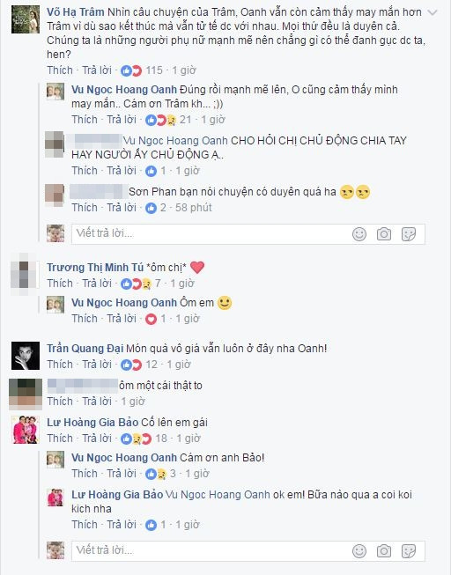Open Vu Ngoc Hoang Oanh's name on "Ôm em" reply
This screenshot has height=575, width=451.
124,303
